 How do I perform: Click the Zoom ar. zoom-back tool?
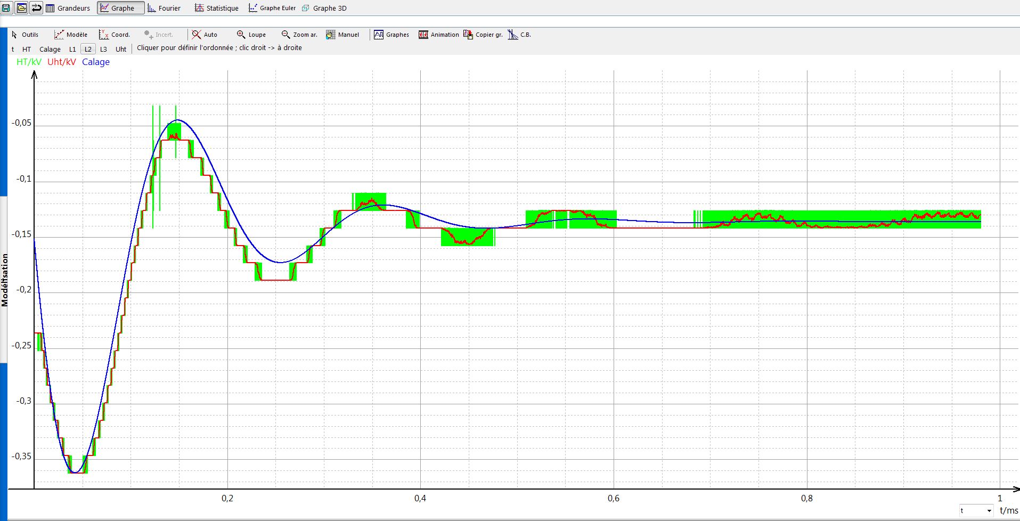click(x=299, y=35)
